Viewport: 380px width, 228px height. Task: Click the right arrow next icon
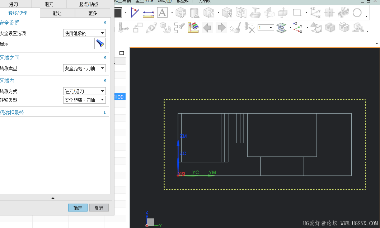click(x=221, y=28)
